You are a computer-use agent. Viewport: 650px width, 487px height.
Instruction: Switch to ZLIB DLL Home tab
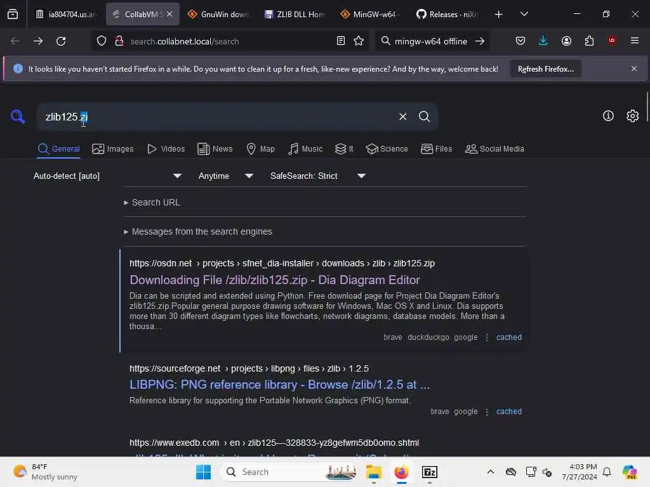295,15
